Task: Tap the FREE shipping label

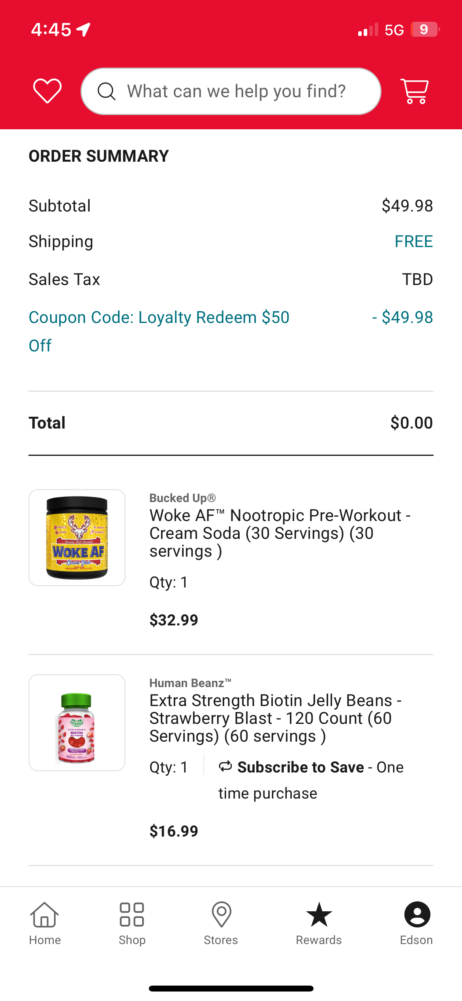Action: click(x=413, y=242)
